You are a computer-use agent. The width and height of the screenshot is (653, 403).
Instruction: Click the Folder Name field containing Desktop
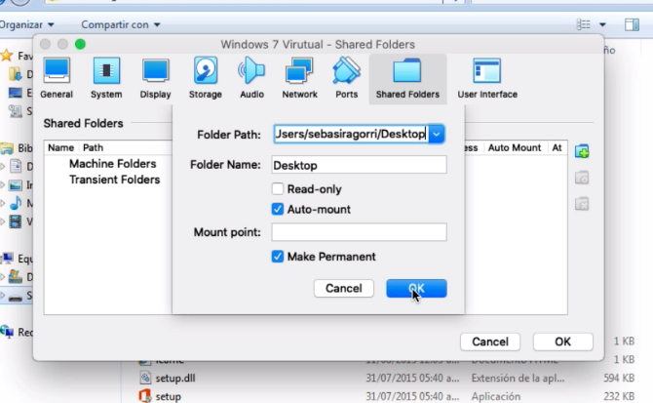coord(359,165)
